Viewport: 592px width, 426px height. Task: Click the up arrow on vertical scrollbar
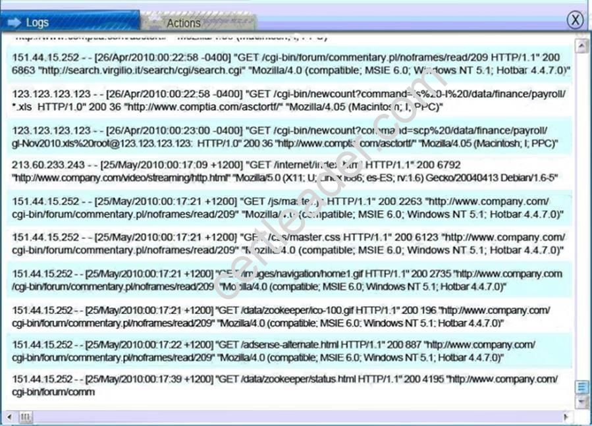pyautogui.click(x=581, y=45)
